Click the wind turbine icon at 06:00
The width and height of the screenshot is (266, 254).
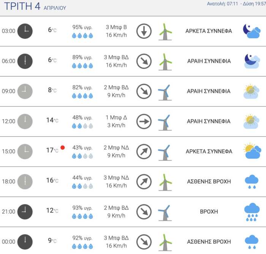(165, 61)
